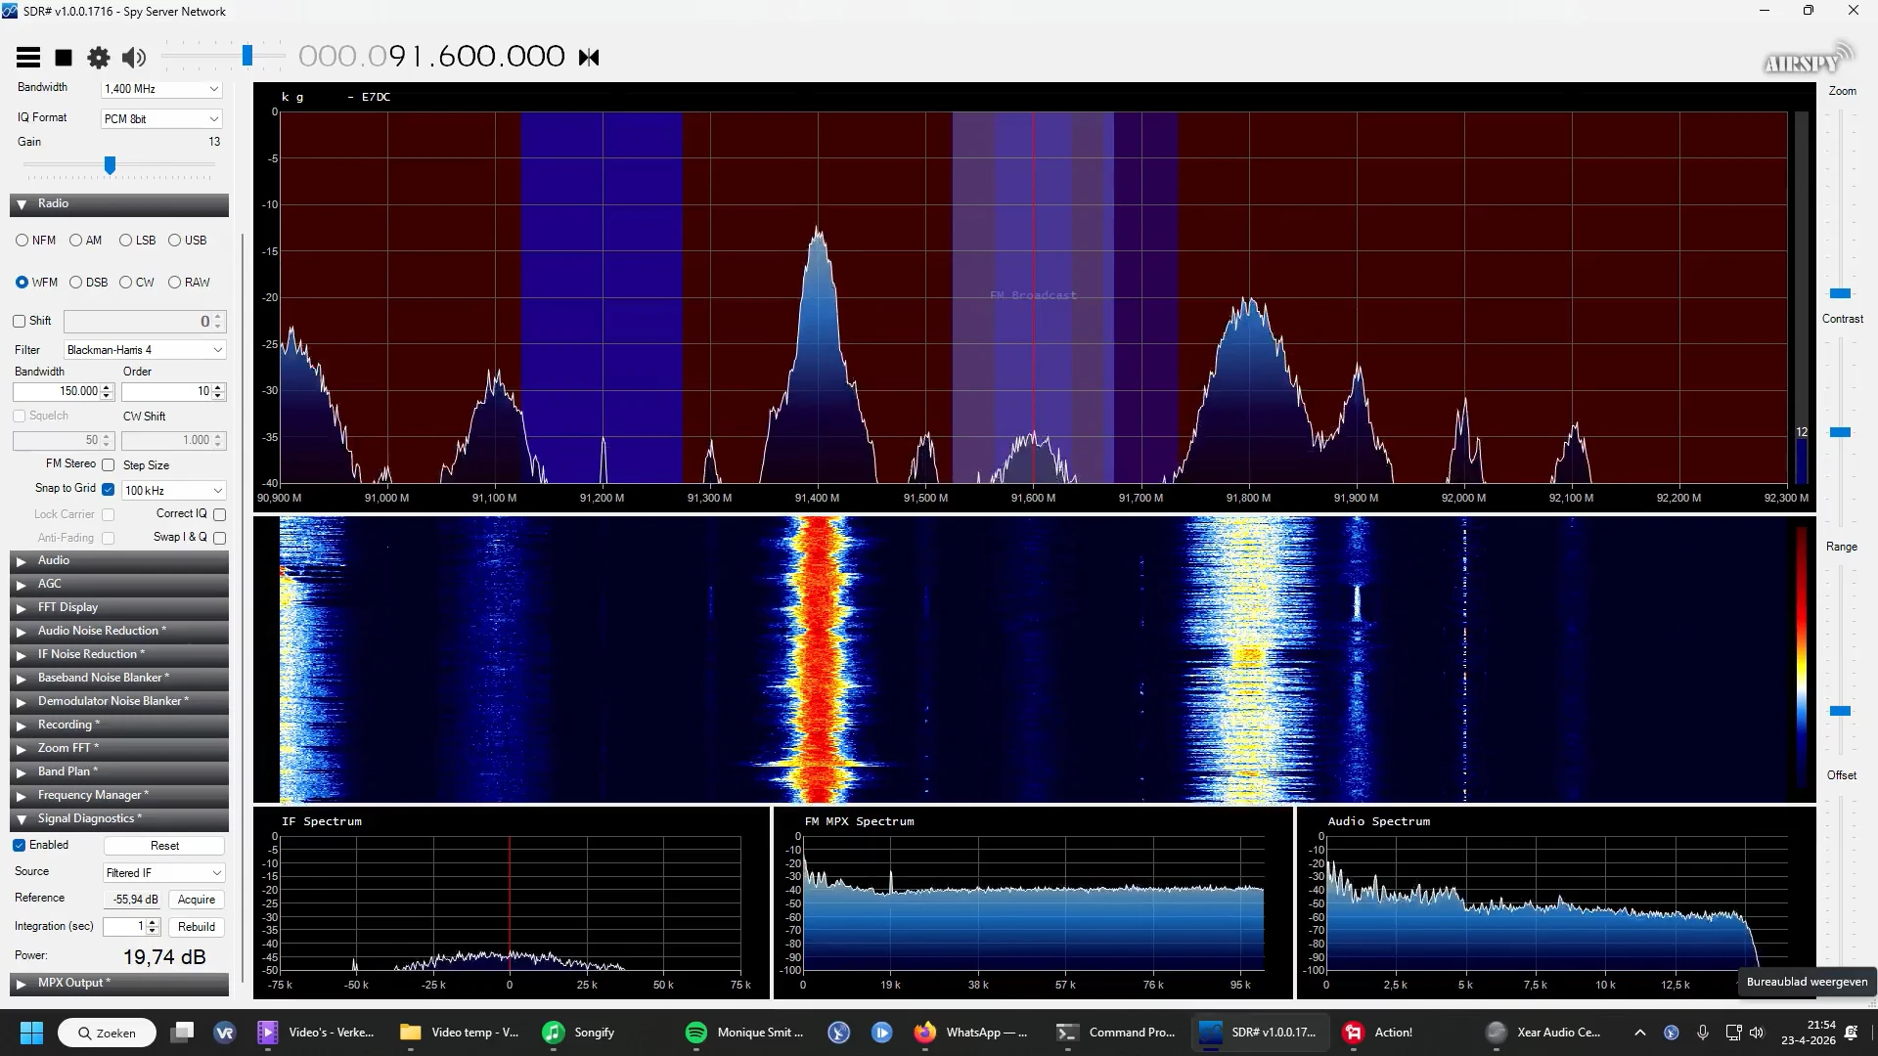Click the filter Order value field
1878x1056 pixels.
coord(173,392)
